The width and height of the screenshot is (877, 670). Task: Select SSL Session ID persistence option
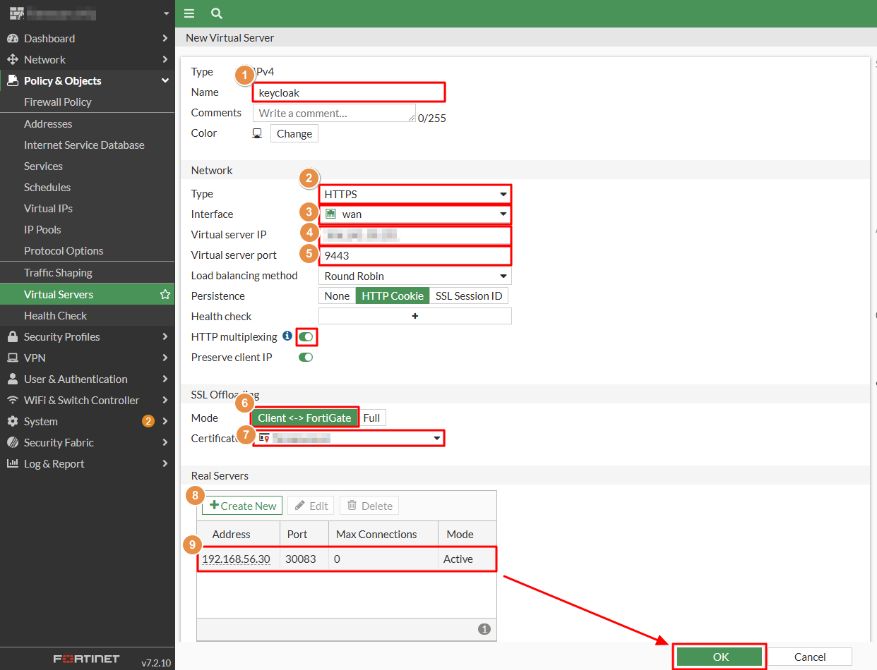coord(469,296)
